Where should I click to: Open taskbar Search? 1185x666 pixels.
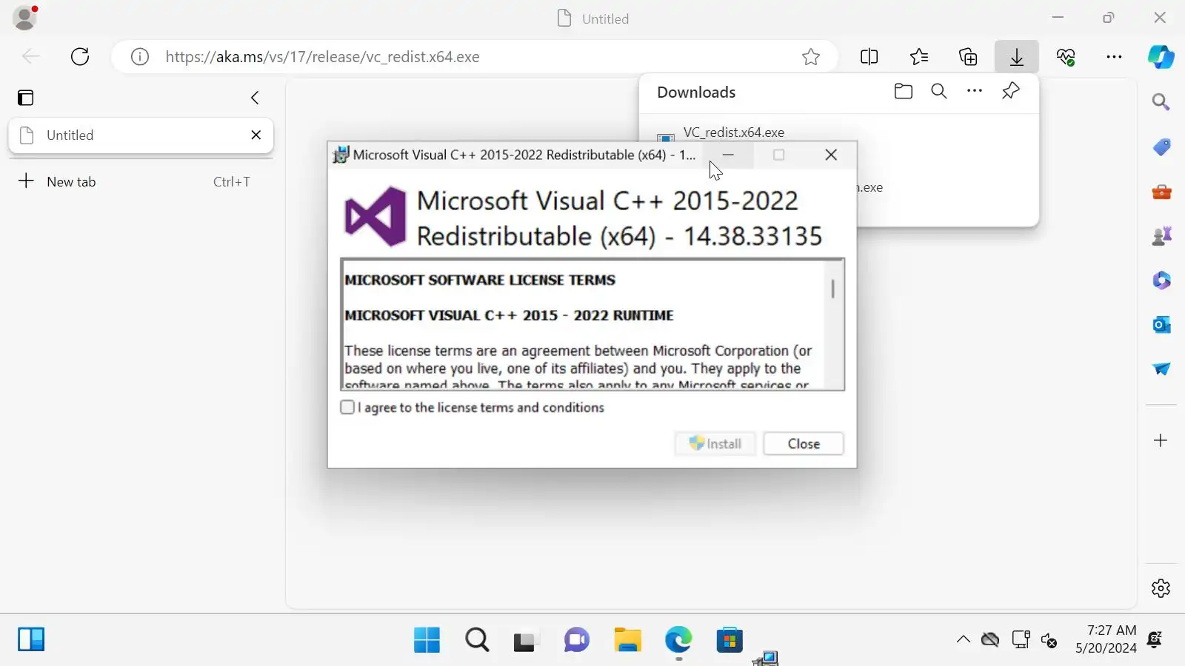478,640
